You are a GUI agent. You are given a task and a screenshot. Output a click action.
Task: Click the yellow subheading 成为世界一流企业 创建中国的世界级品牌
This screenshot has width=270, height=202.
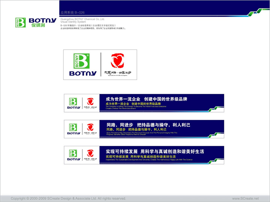click(133, 104)
